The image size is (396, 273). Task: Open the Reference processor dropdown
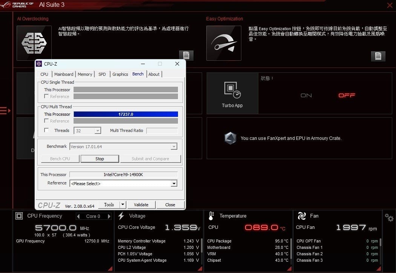coord(174,184)
